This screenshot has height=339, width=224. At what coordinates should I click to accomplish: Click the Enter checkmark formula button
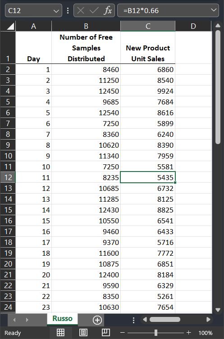click(x=94, y=10)
